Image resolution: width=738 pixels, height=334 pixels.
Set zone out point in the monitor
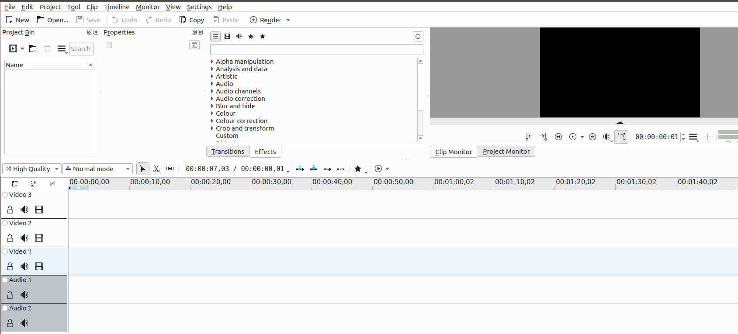tap(543, 137)
